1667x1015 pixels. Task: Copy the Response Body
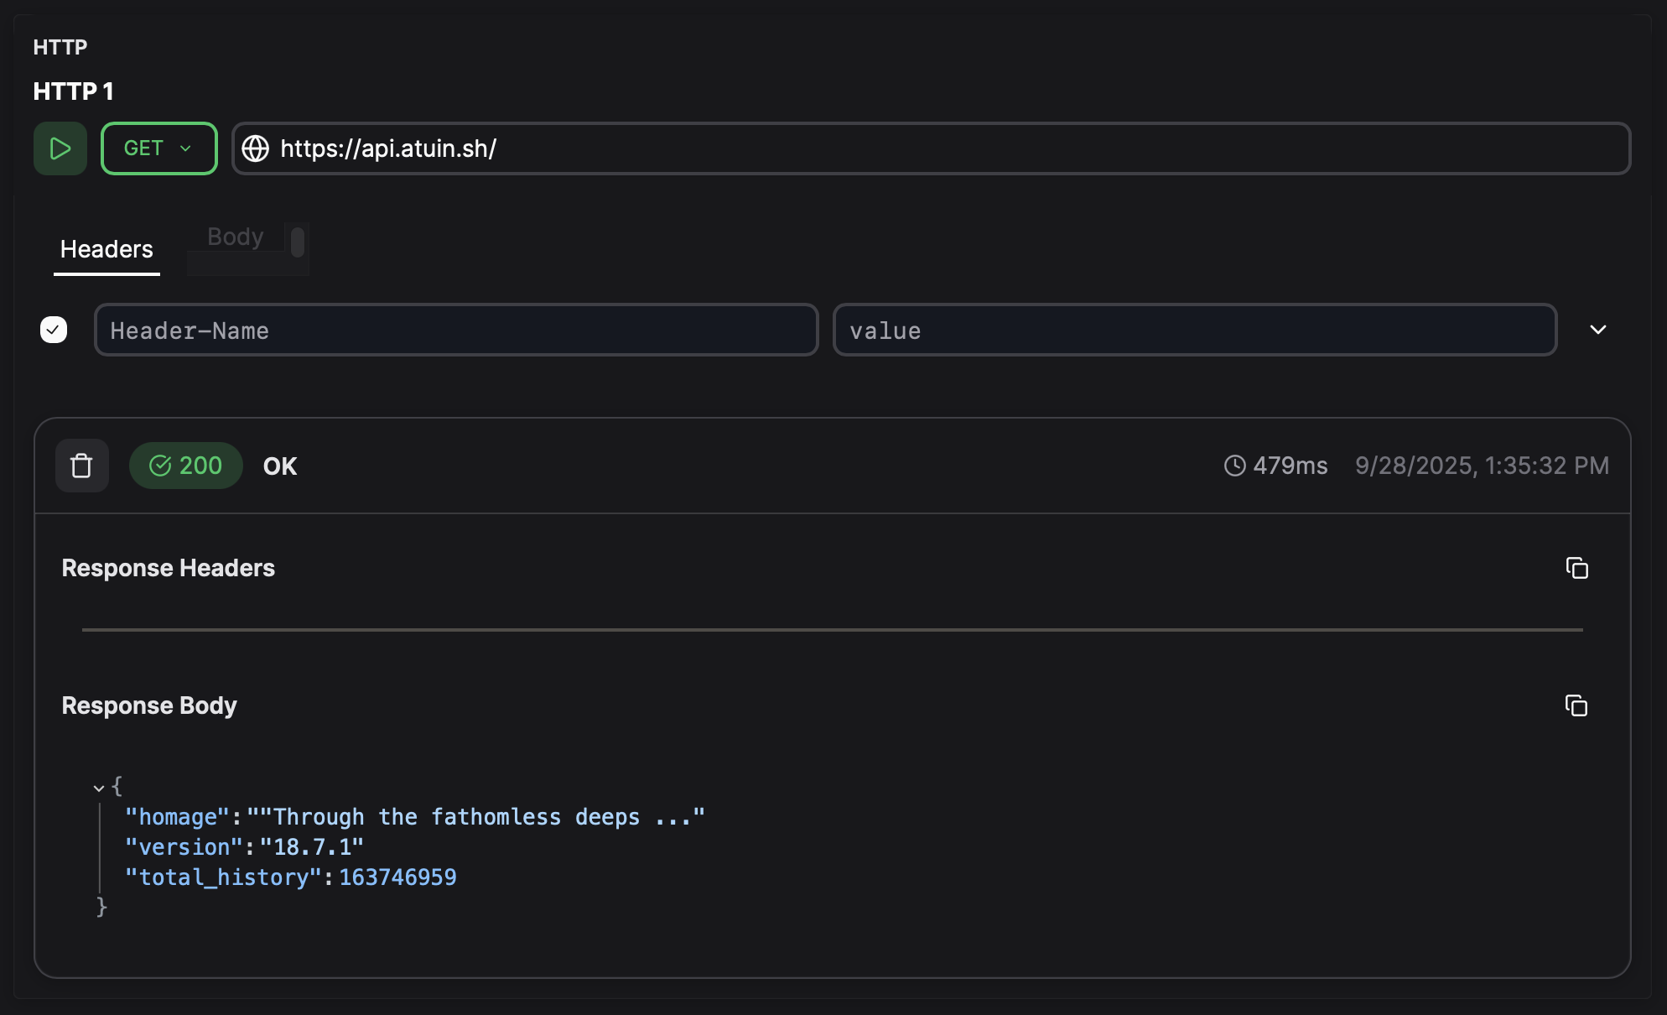(x=1576, y=705)
